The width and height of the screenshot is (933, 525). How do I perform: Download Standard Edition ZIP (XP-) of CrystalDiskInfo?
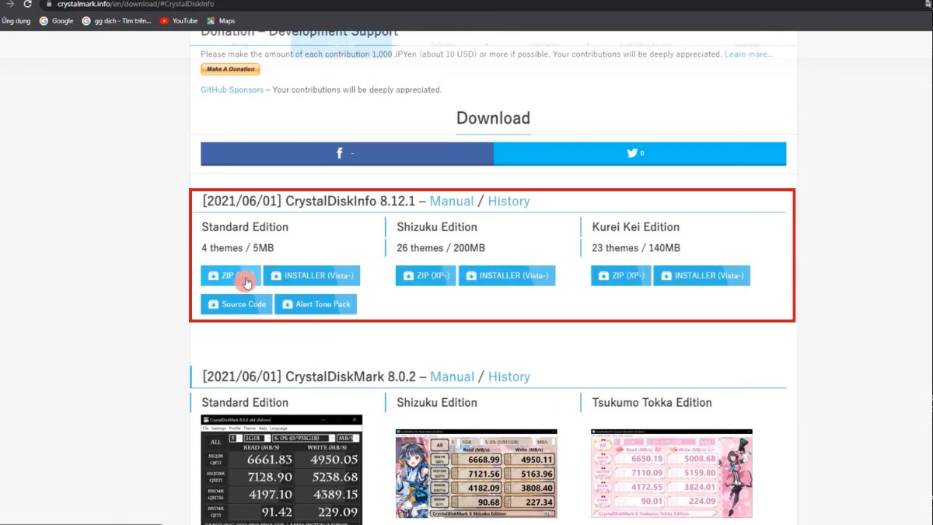(x=230, y=275)
